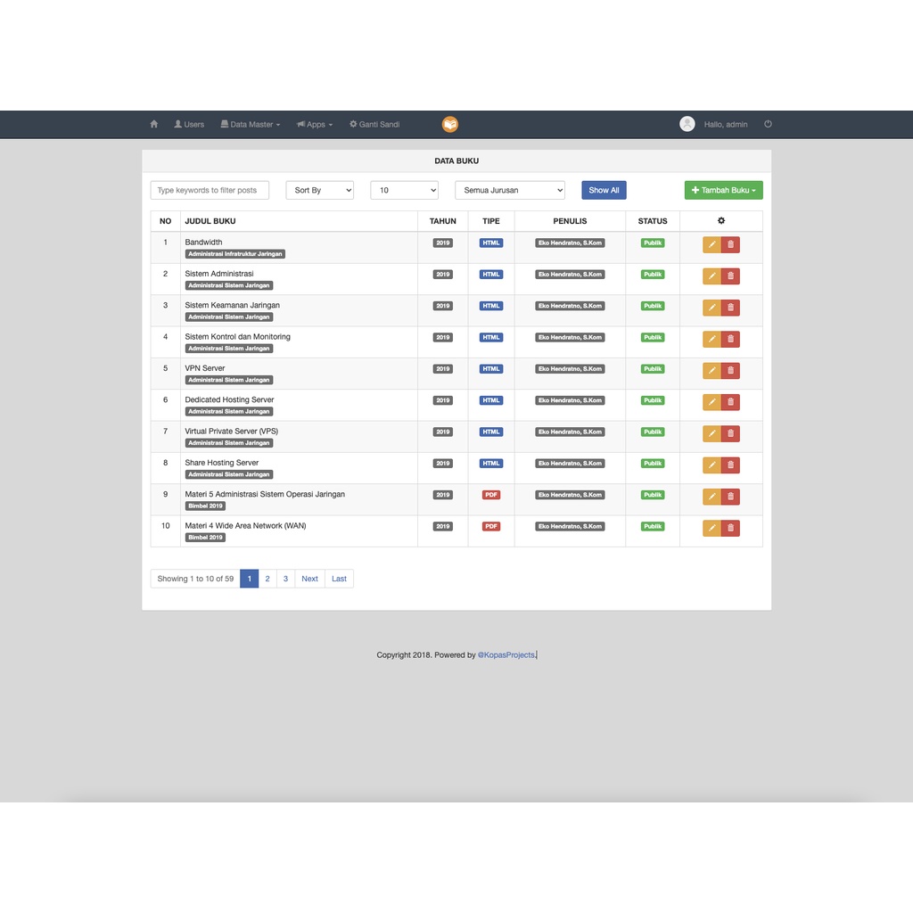Image resolution: width=913 pixels, height=913 pixels.
Task: Delete the VPN Server book
Action: tap(730, 370)
